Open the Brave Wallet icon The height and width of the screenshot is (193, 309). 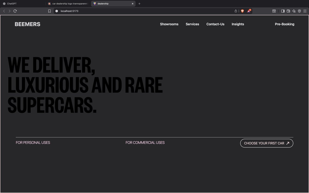click(x=288, y=11)
